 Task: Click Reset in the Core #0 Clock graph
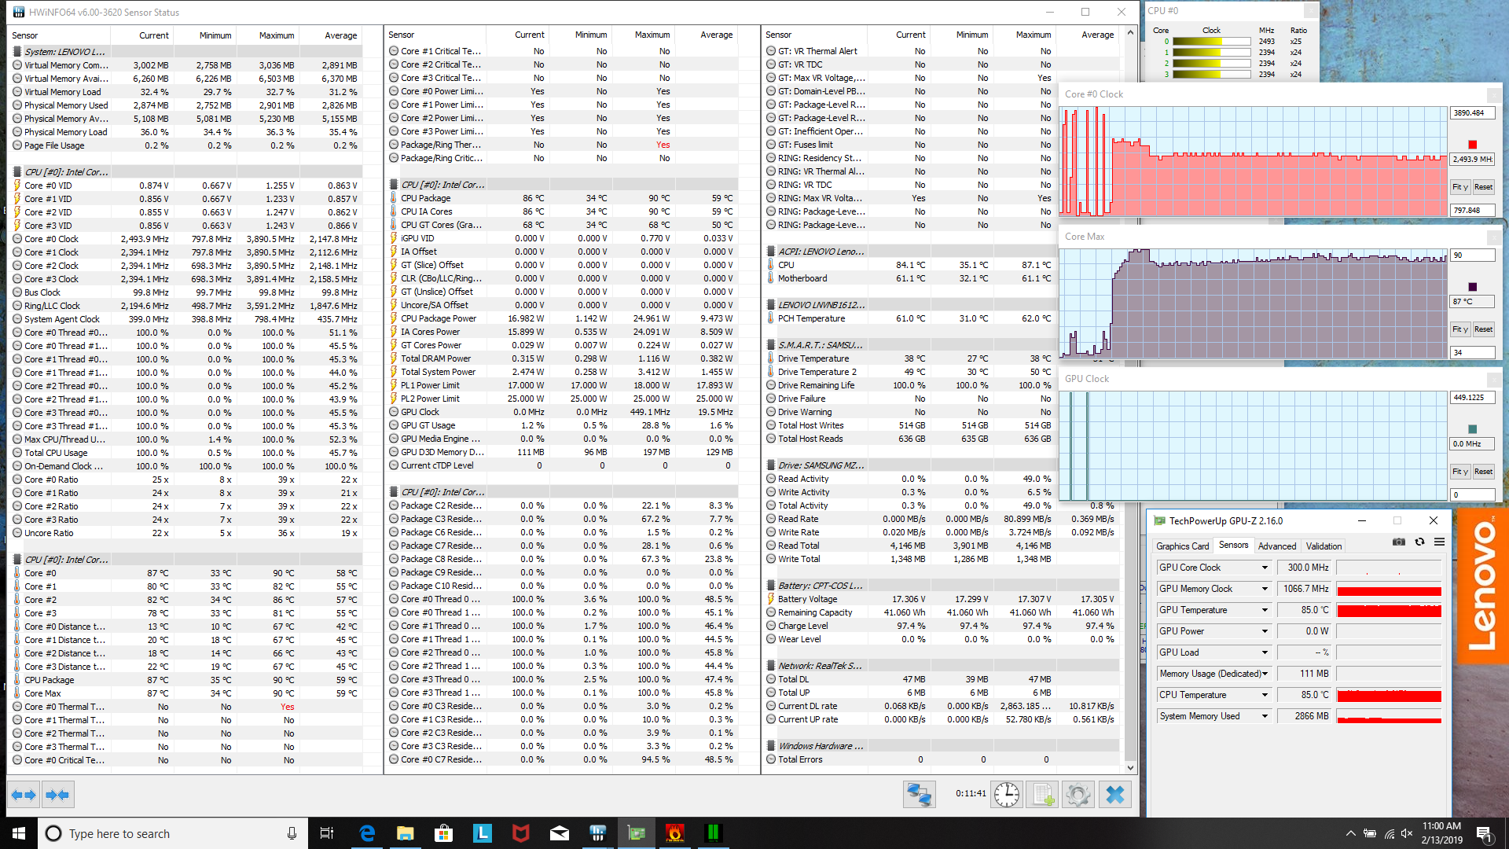point(1483,187)
